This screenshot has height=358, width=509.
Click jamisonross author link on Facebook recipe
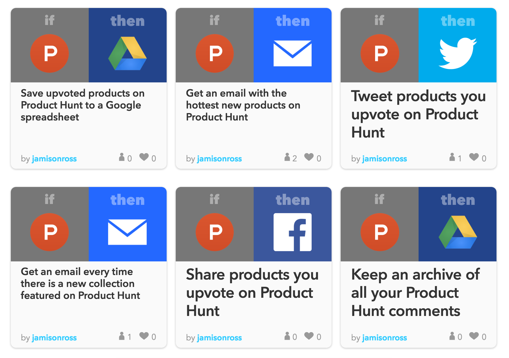(219, 338)
